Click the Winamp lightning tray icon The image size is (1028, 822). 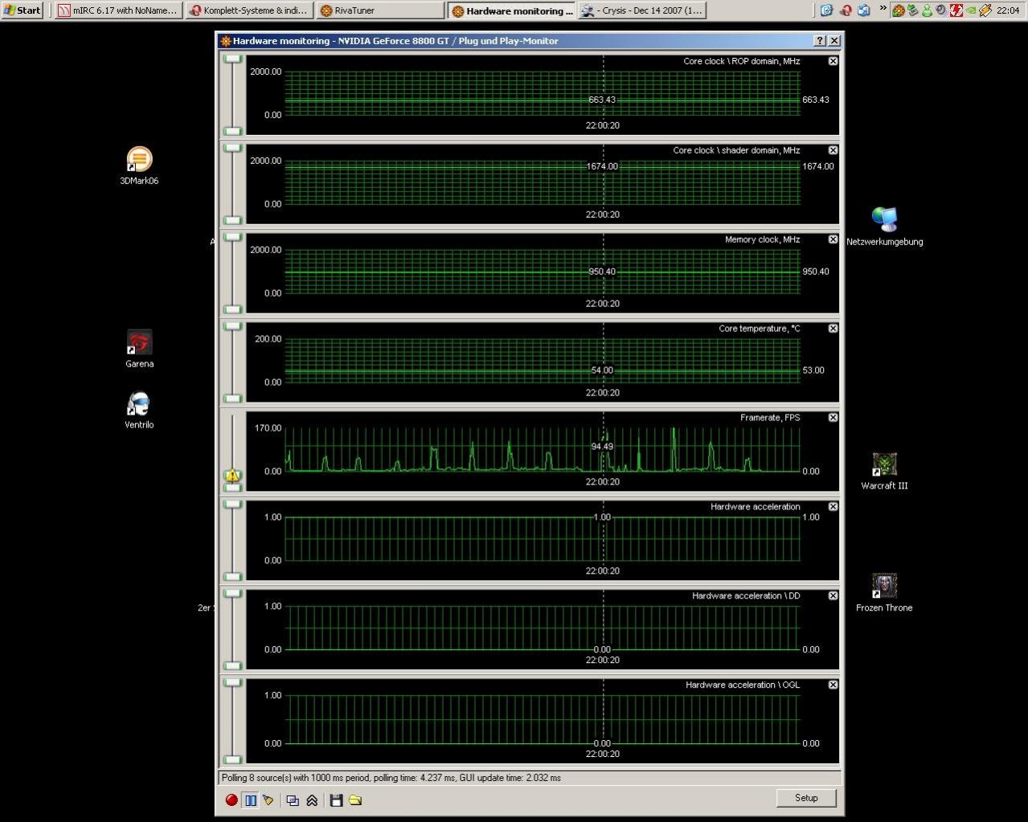[x=985, y=10]
